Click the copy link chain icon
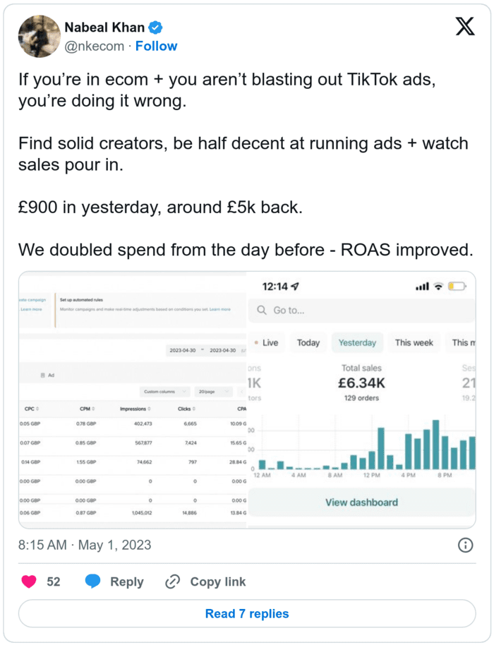Viewport: 494px width, 645px height. (173, 581)
